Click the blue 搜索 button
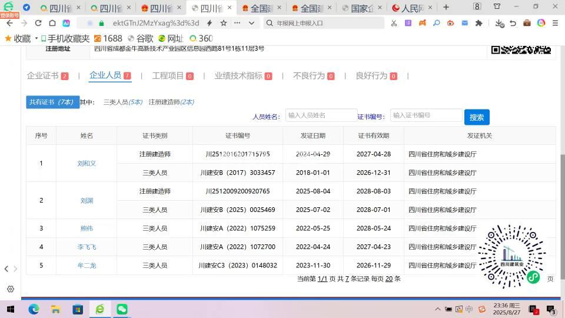 tap(476, 117)
